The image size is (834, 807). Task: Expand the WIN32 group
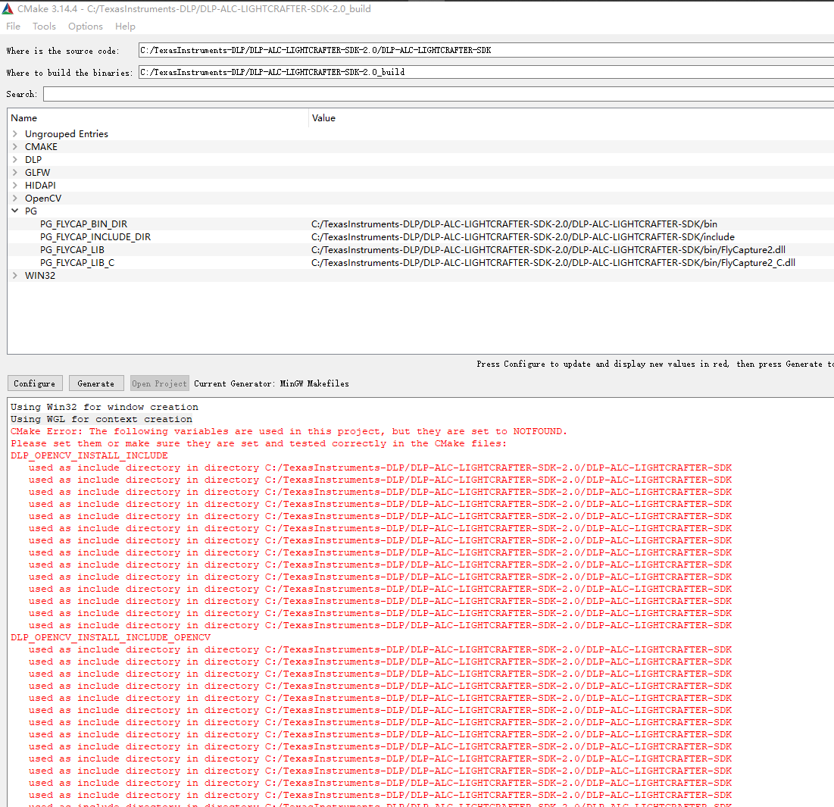(15, 275)
